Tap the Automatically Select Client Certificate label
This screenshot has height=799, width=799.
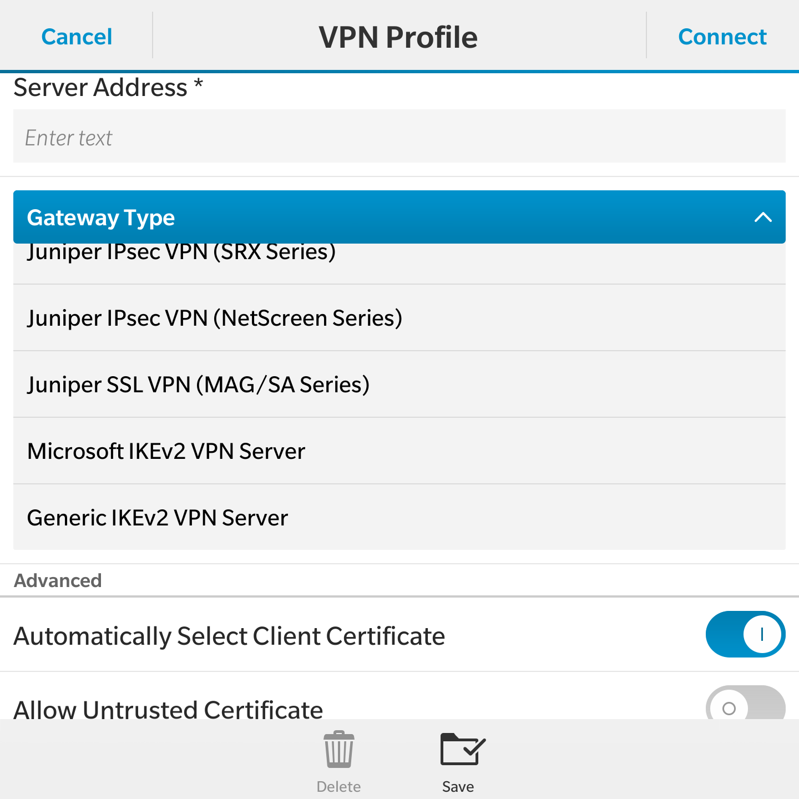(229, 636)
